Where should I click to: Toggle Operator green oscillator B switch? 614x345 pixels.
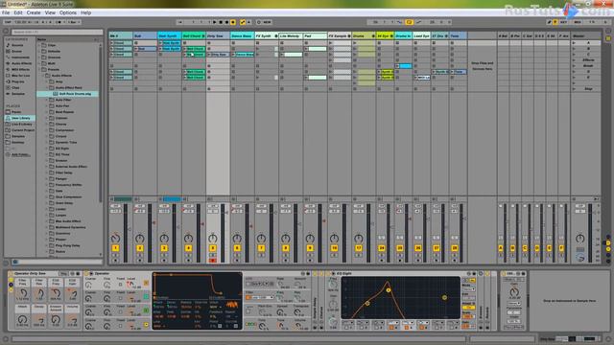click(x=146, y=310)
